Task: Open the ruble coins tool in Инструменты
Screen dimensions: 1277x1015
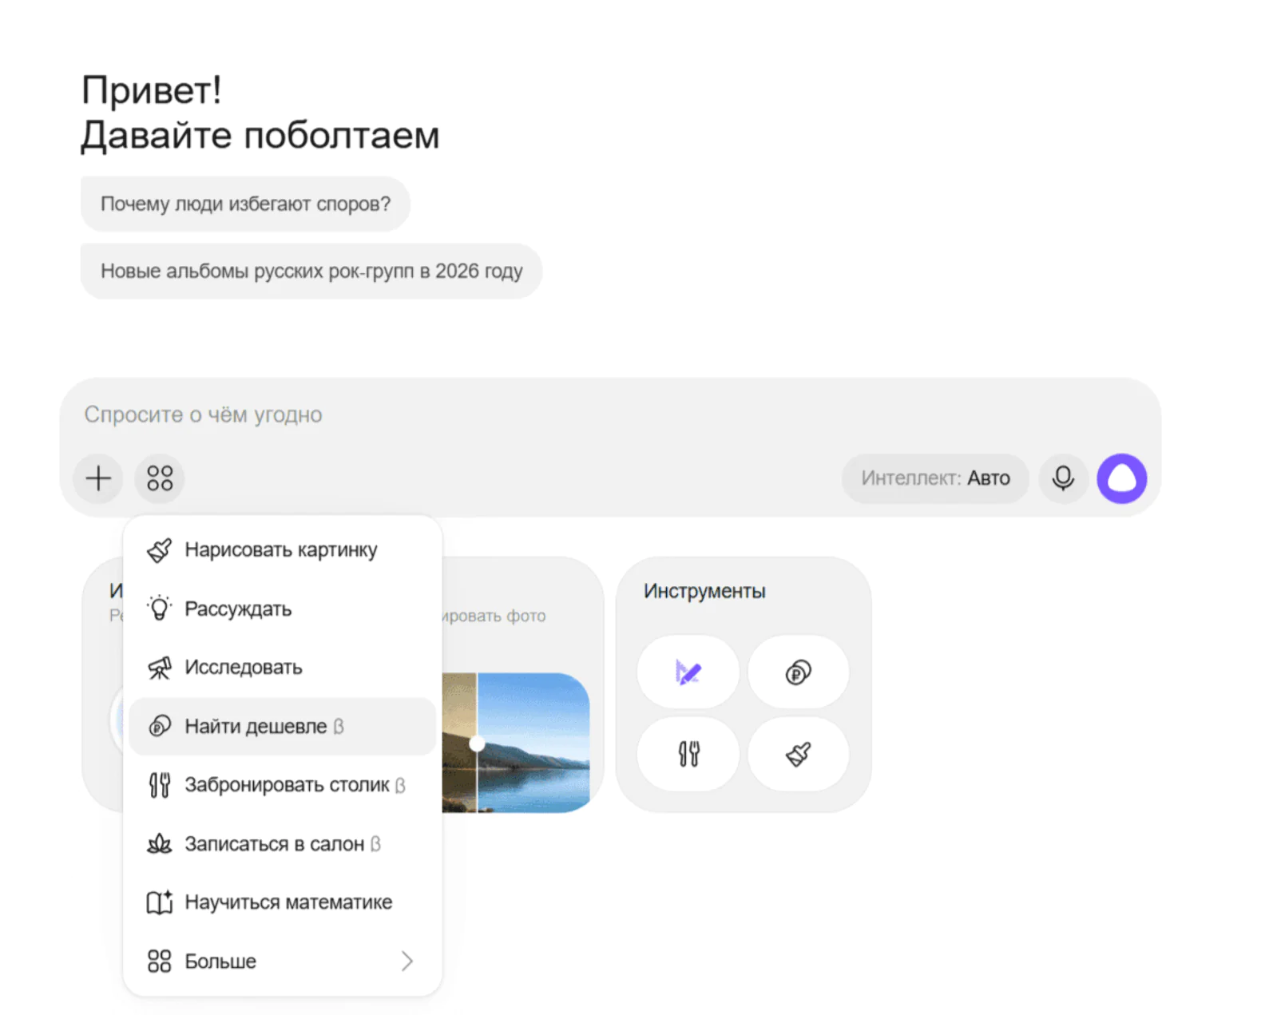Action: click(x=798, y=672)
